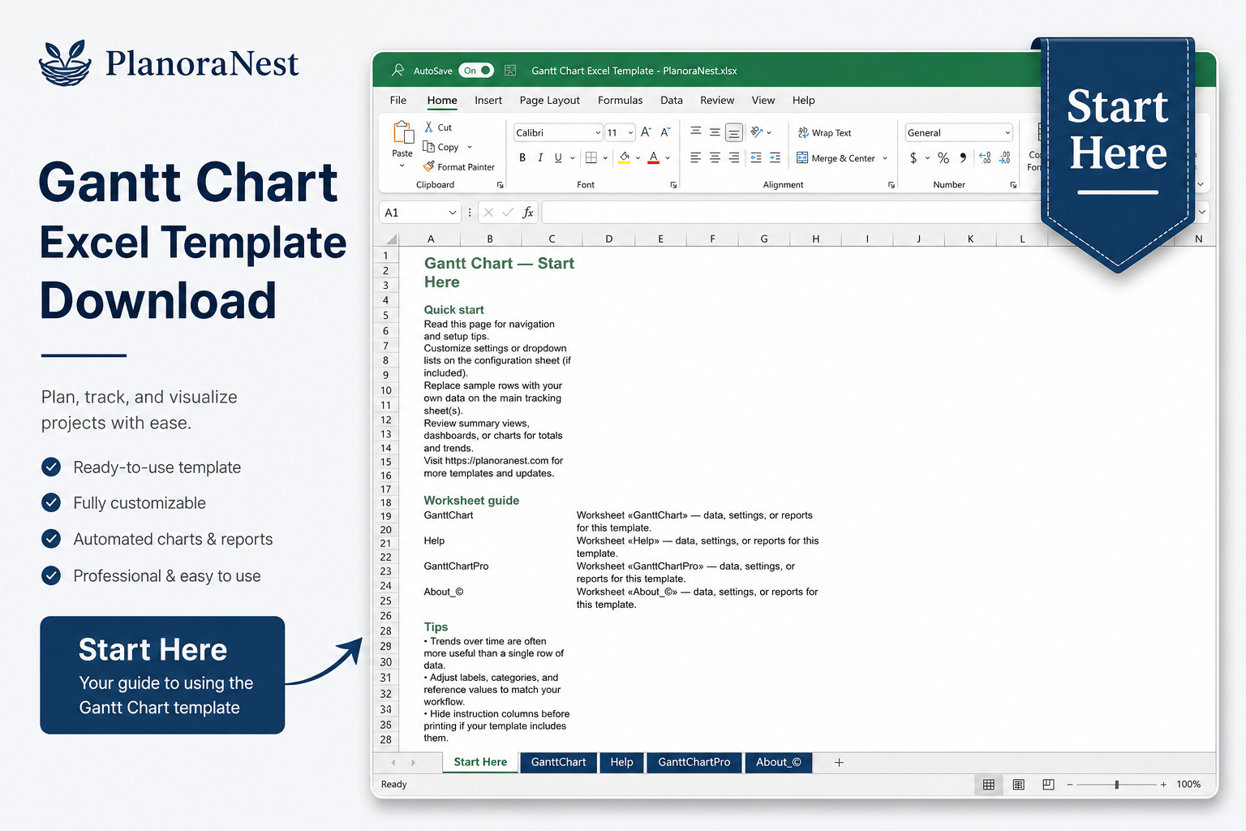Select the highlighted Bottom Align button
The height and width of the screenshot is (831, 1246).
[734, 132]
